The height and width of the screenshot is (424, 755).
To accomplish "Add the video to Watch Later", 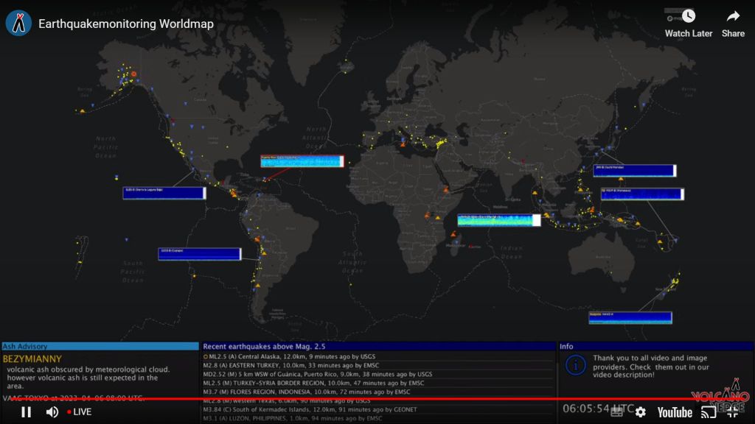I will click(x=689, y=23).
